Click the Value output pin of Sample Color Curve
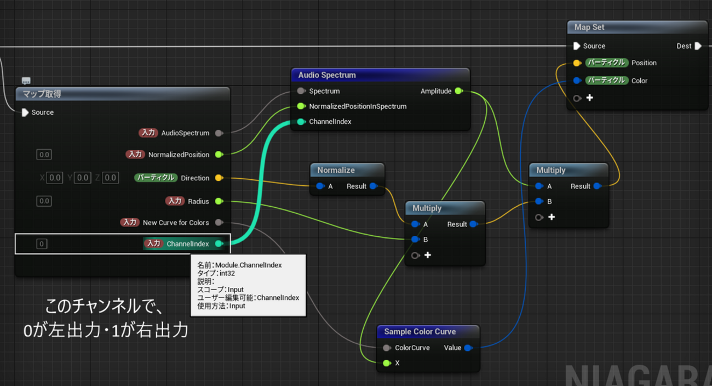Image resolution: width=712 pixels, height=386 pixels. 468,348
